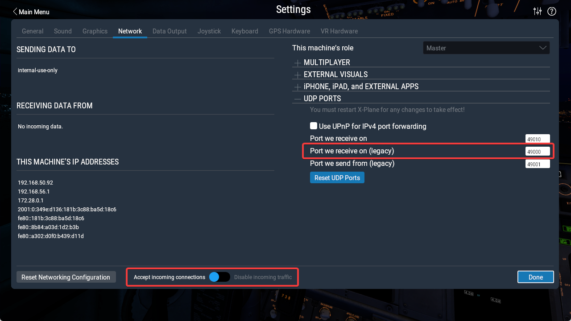Click Reset Networking Configuration
571x321 pixels.
point(66,277)
